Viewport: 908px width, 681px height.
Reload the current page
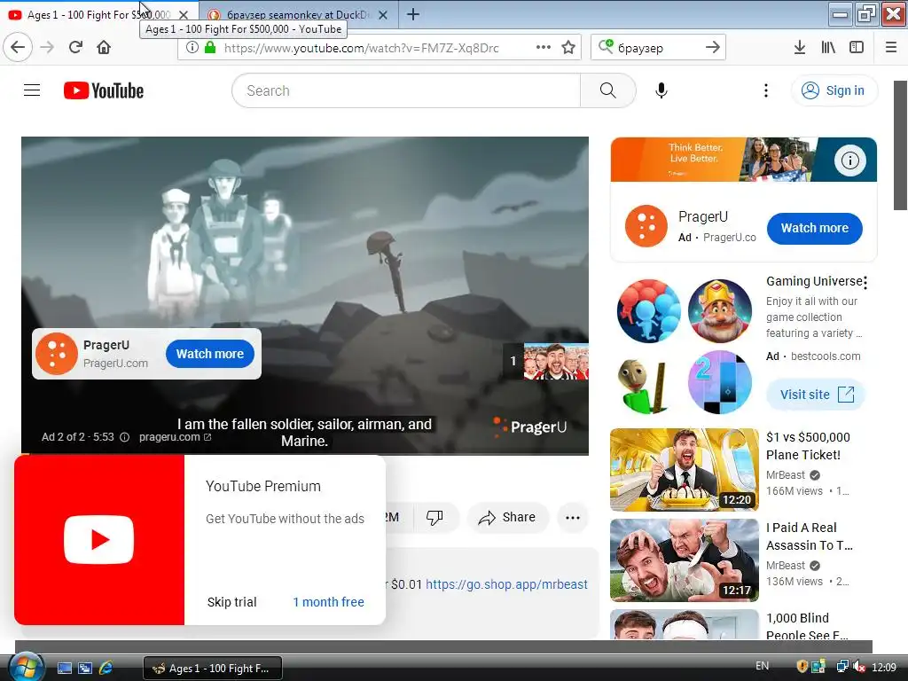(x=75, y=47)
